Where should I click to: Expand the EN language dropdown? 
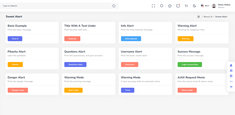click(x=205, y=6)
